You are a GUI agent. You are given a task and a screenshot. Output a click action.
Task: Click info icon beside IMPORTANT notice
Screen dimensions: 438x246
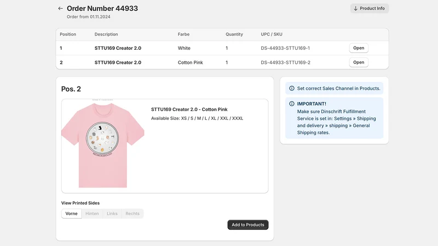pos(292,103)
